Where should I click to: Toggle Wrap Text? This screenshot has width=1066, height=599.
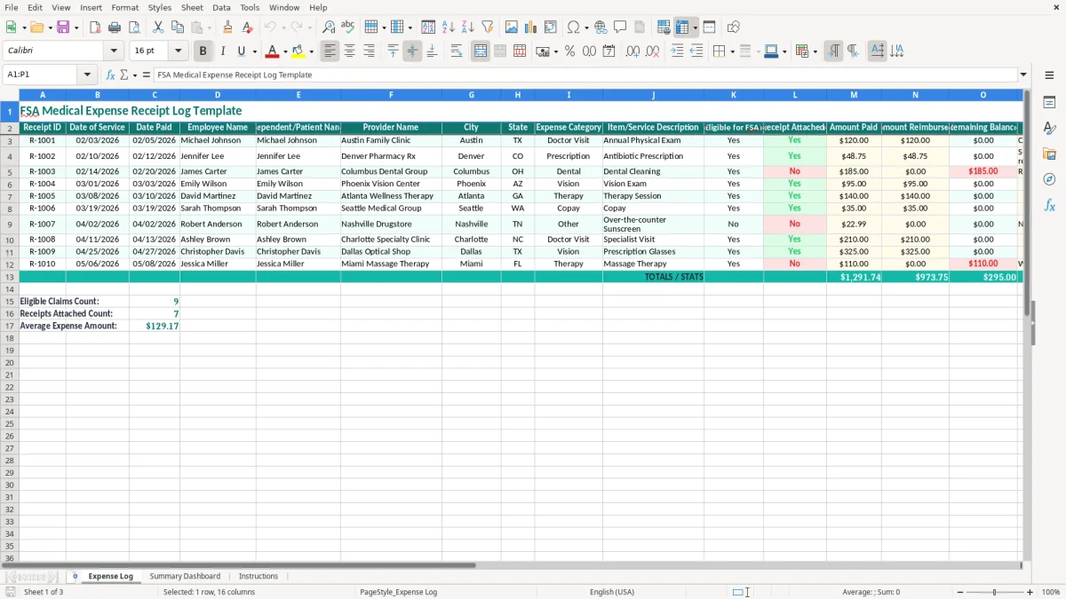(457, 51)
